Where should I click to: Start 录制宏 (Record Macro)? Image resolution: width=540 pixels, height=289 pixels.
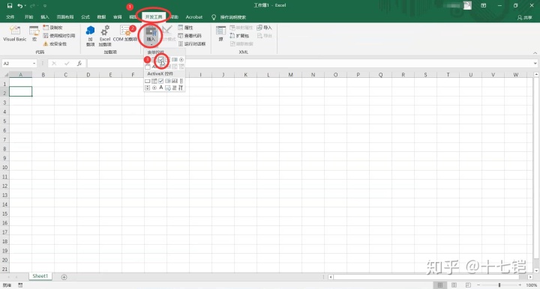point(53,28)
